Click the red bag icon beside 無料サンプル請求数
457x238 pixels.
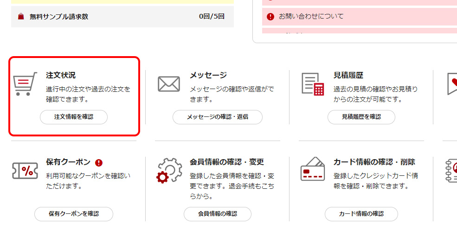click(x=21, y=17)
